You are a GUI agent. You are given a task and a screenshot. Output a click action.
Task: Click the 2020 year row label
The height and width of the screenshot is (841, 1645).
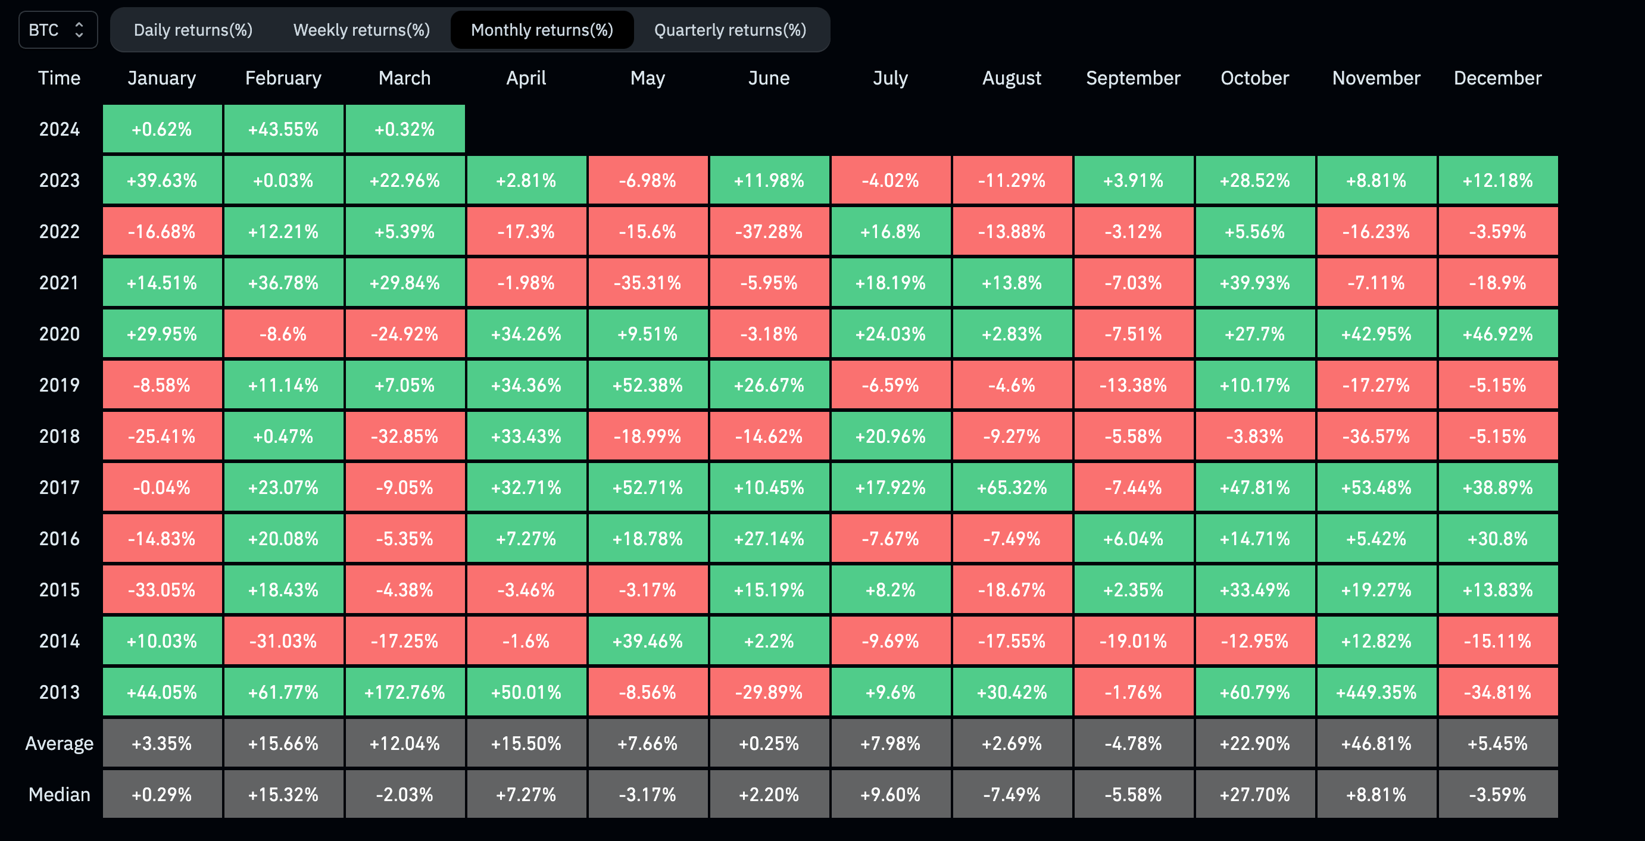point(59,334)
